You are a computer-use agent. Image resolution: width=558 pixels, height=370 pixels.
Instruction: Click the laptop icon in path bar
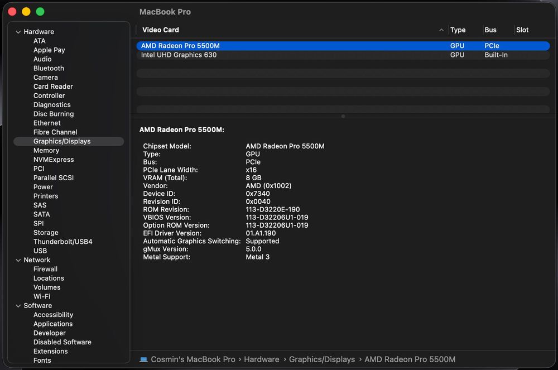pyautogui.click(x=143, y=359)
